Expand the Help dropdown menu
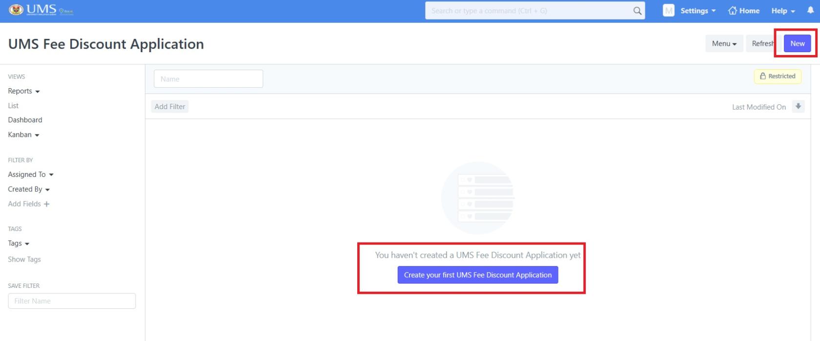The width and height of the screenshot is (820, 341). [783, 11]
